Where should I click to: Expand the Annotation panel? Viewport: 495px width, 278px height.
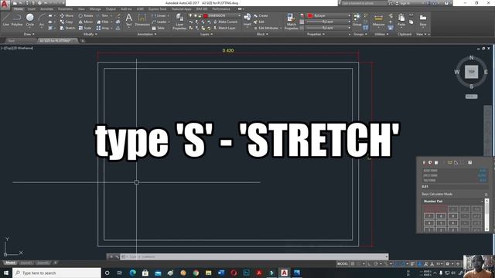(x=147, y=34)
